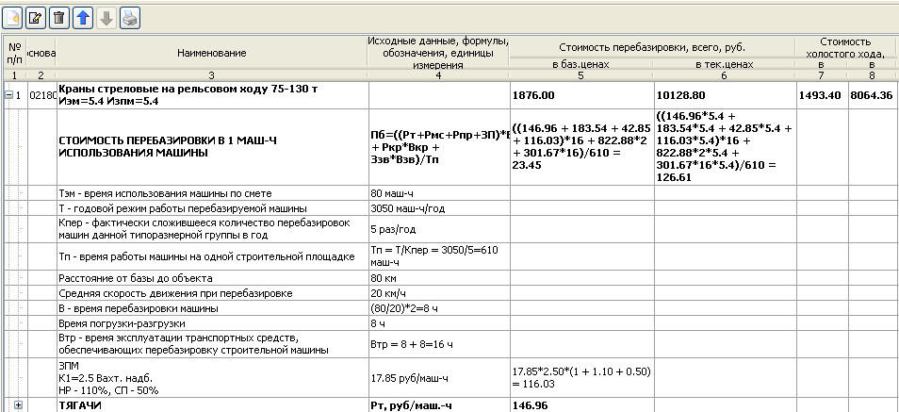
Task: Select Тэм - время использования машины row
Action: tap(212, 193)
